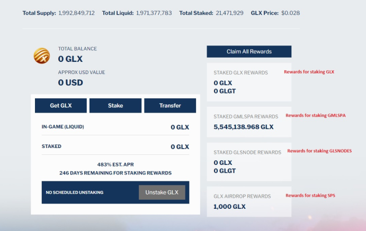Viewport: 366px width, 231px height.
Task: Click the APPROX USD VALUE heading
Action: 82,72
